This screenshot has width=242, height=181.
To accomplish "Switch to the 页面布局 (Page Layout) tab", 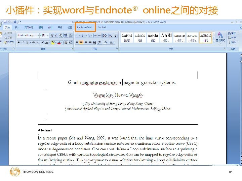I will [x=29, y=27].
